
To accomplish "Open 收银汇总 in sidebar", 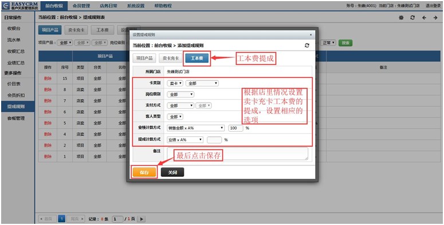I will [x=15, y=52].
